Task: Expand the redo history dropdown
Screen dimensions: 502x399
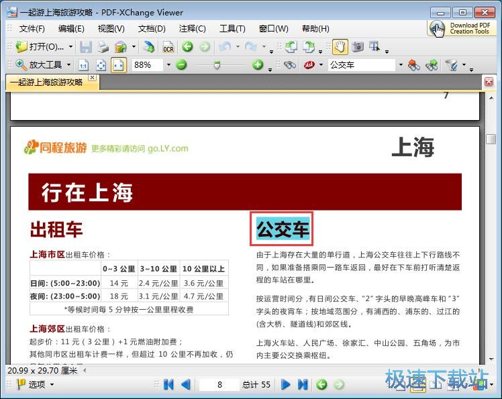Action: click(264, 47)
